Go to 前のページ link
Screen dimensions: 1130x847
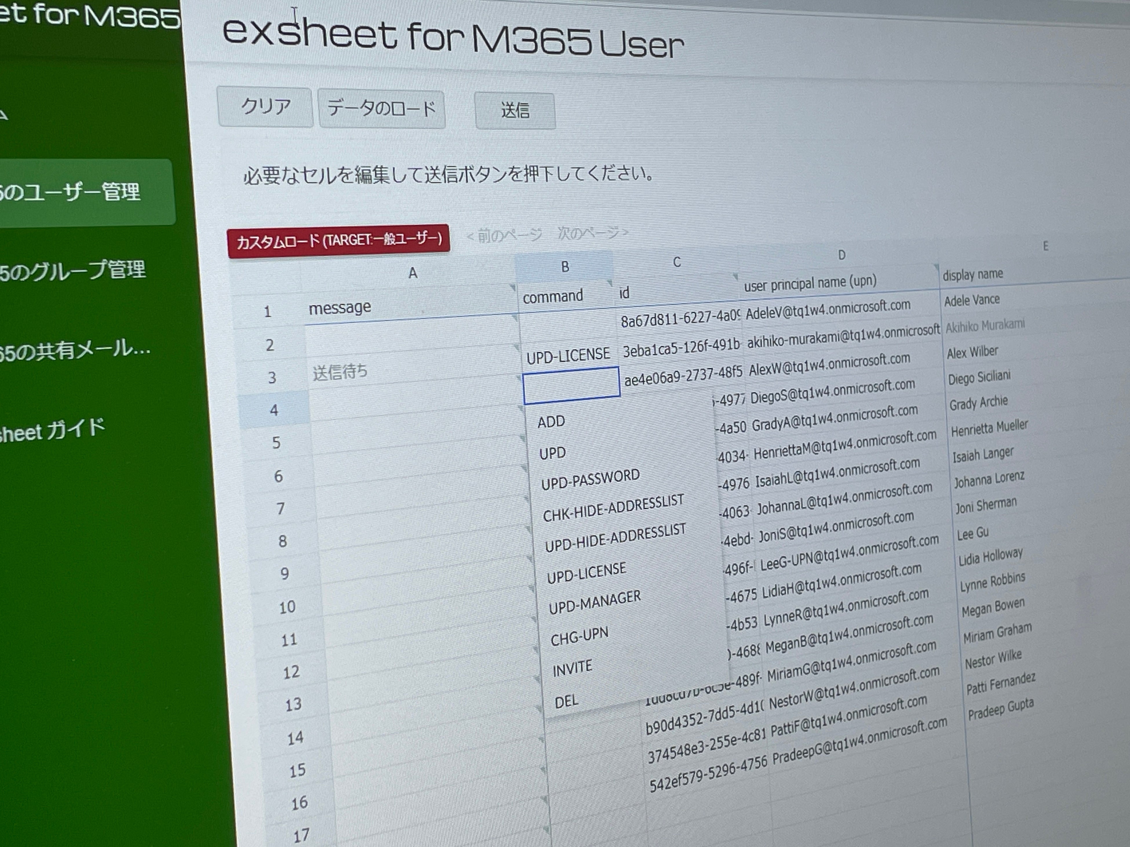504,235
